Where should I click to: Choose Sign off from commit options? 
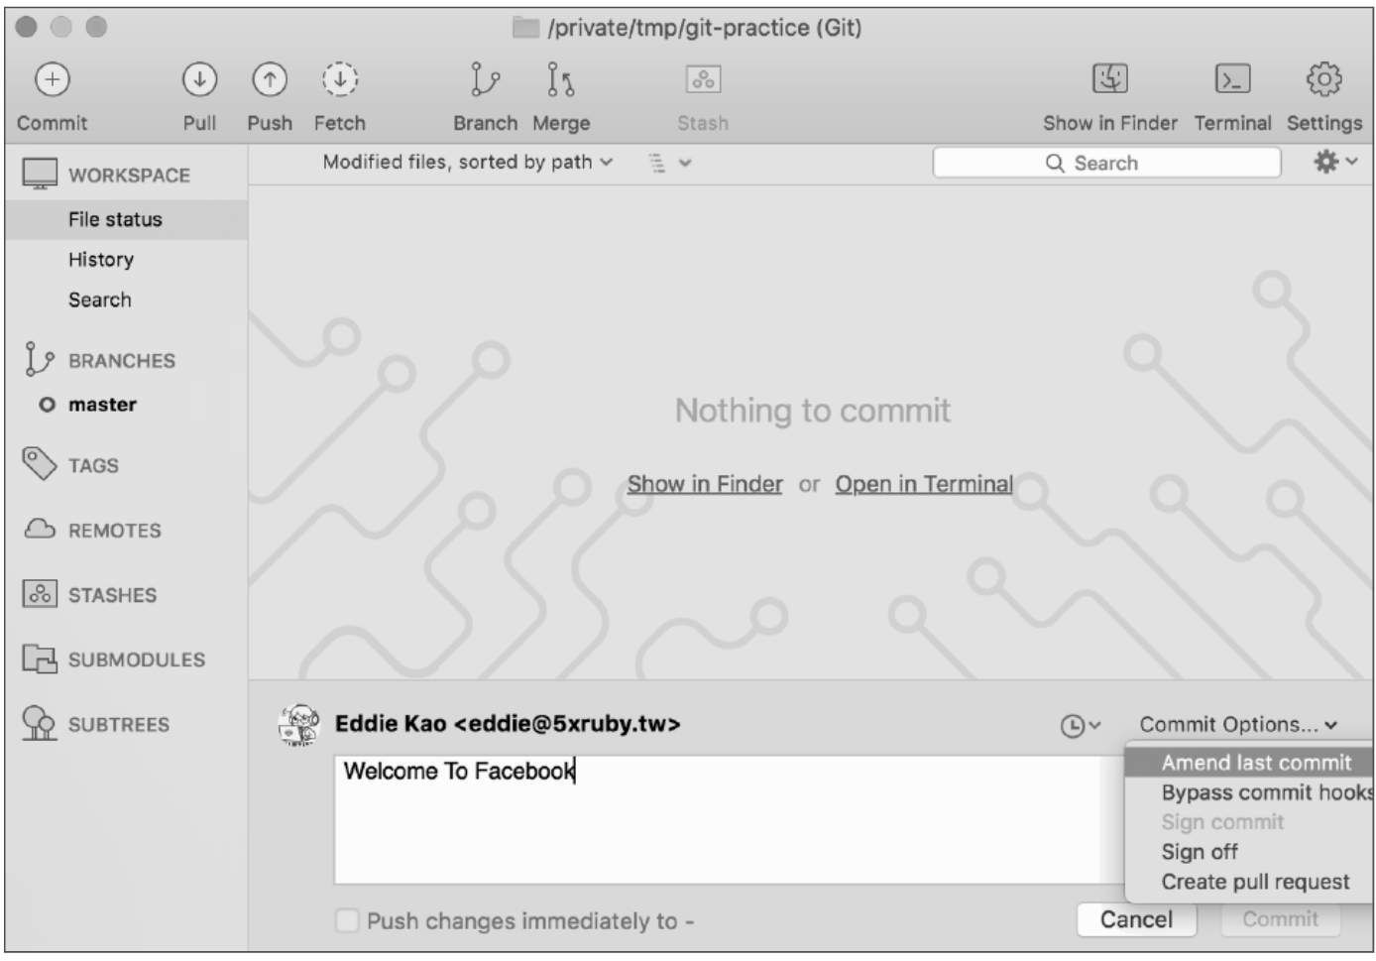[x=1200, y=852]
